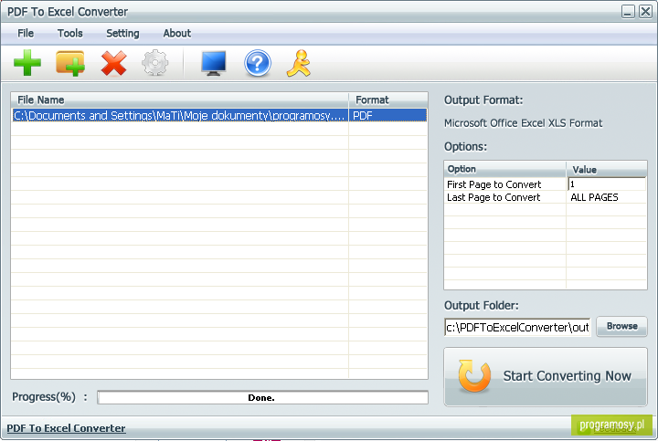Click the yellow running figure icon
This screenshot has height=441, width=658.
coord(299,63)
